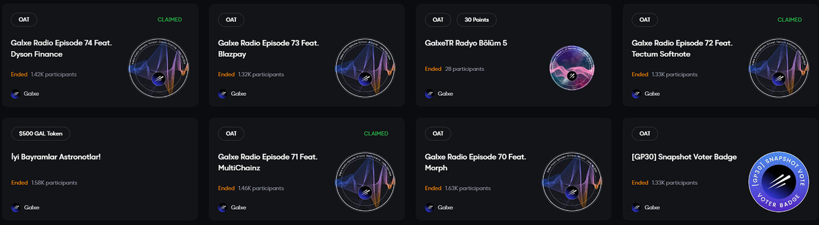Open İyi Bayramlar Astronotlar! campaign title
This screenshot has width=819, height=225.
(56, 157)
